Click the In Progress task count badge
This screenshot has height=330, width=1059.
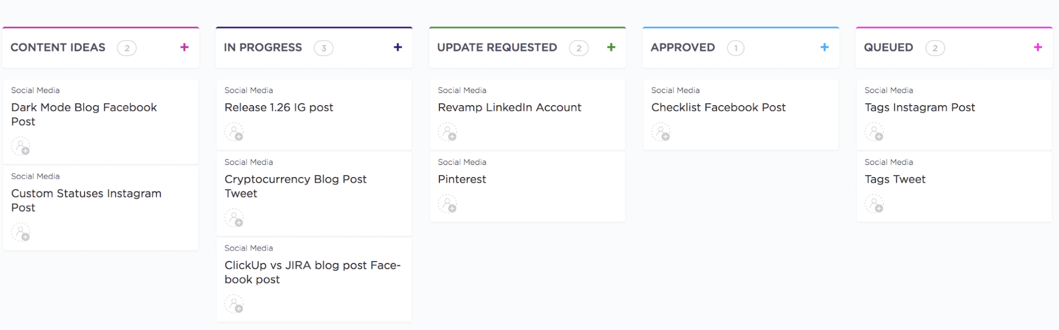coord(323,48)
